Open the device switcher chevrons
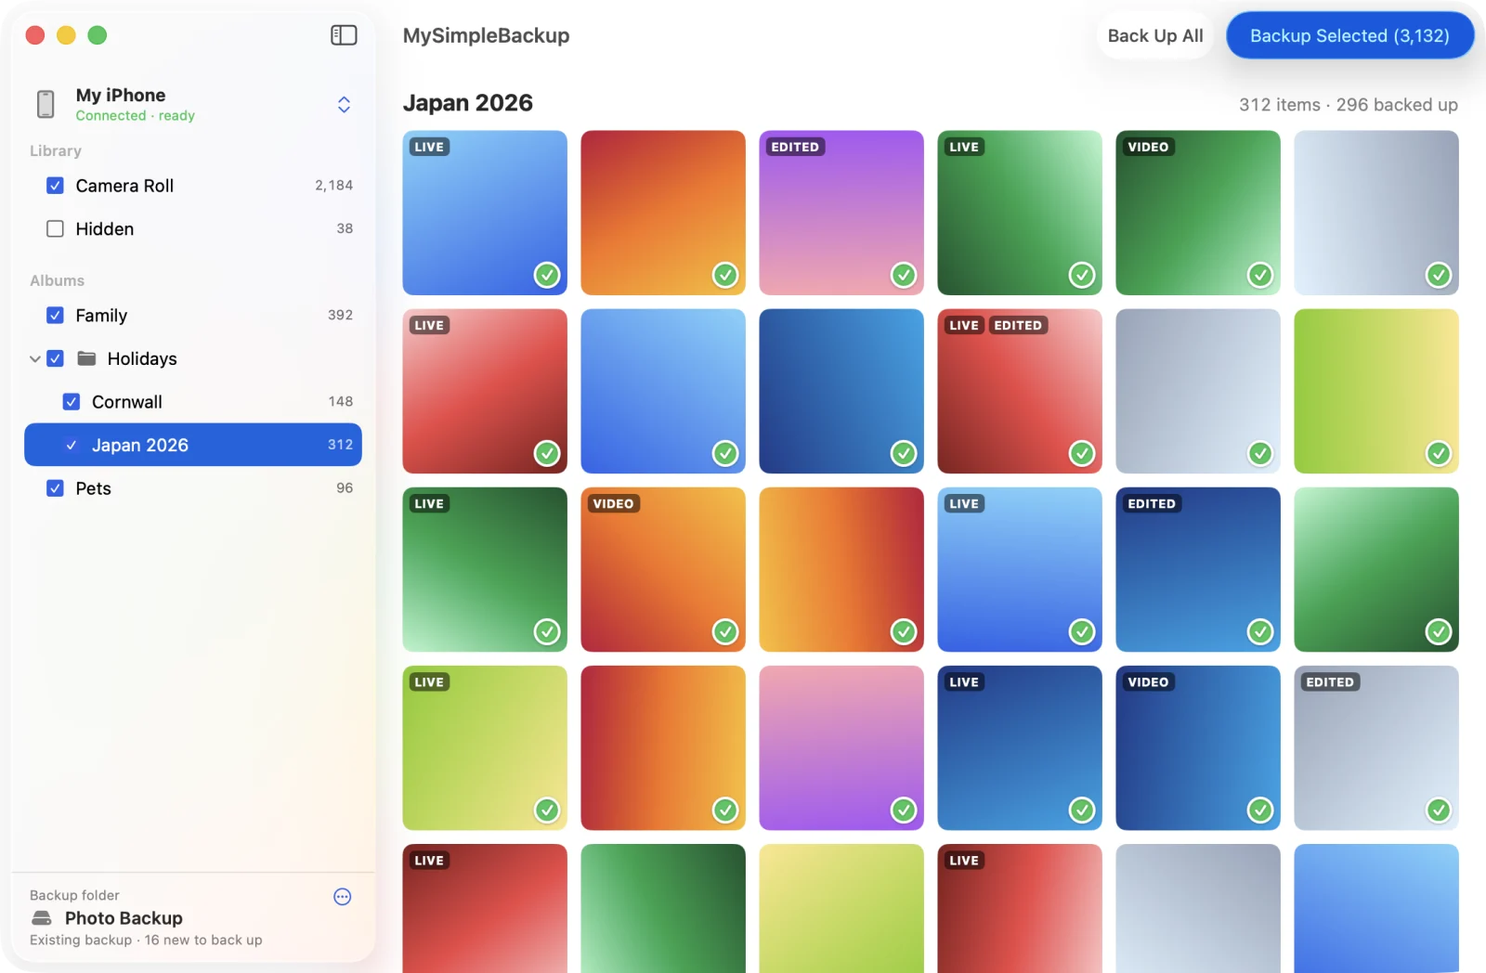The width and height of the screenshot is (1486, 973). (x=344, y=104)
